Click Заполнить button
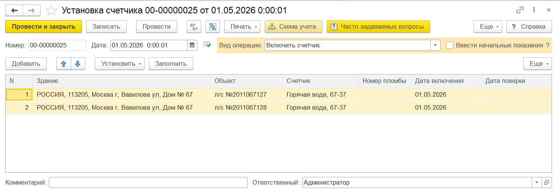The image size is (560, 193). click(x=171, y=64)
